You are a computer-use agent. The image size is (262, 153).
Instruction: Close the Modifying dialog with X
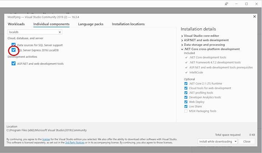(254, 16)
